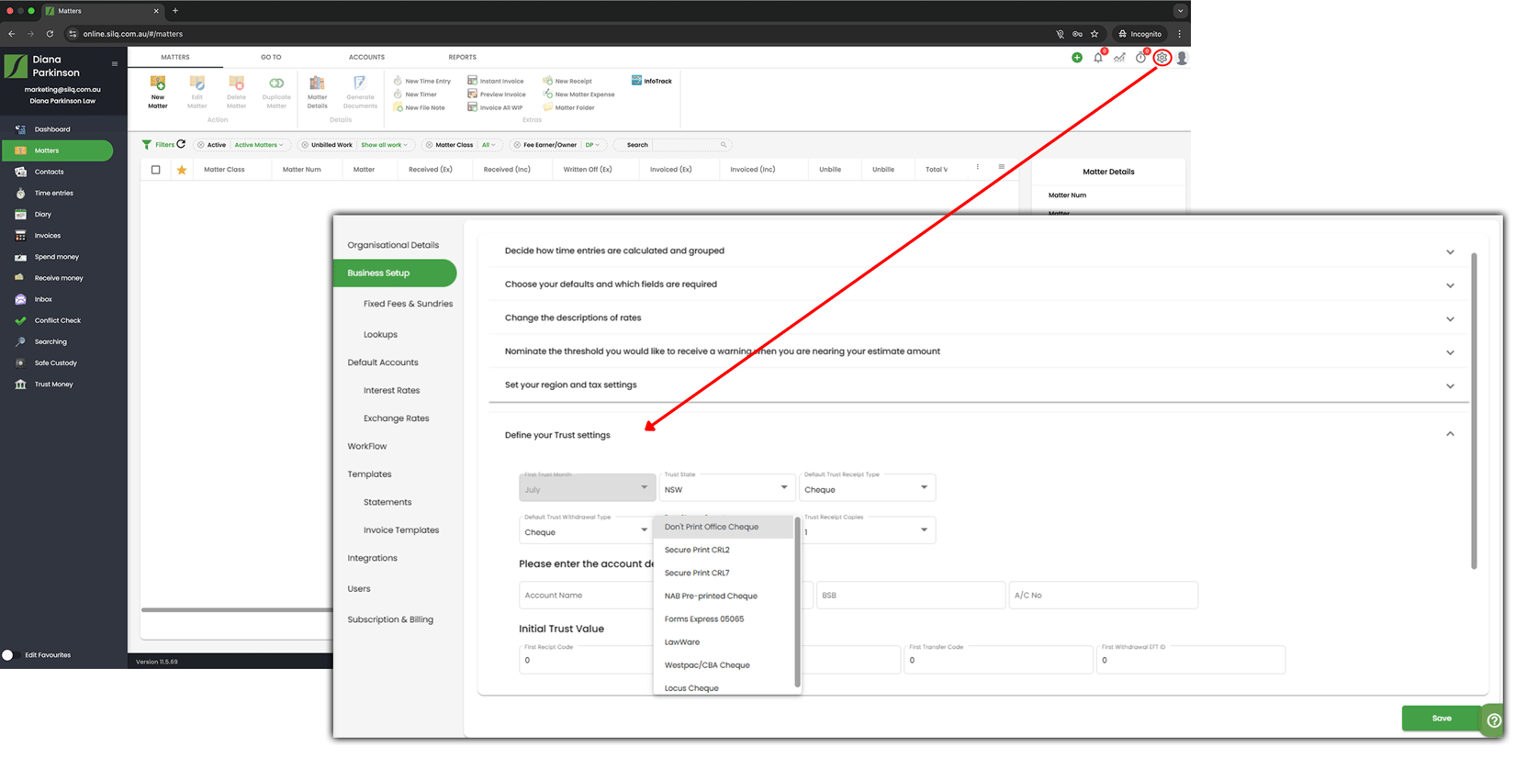Click the favourites star column header
Image resolution: width=1538 pixels, height=769 pixels.
click(x=182, y=170)
